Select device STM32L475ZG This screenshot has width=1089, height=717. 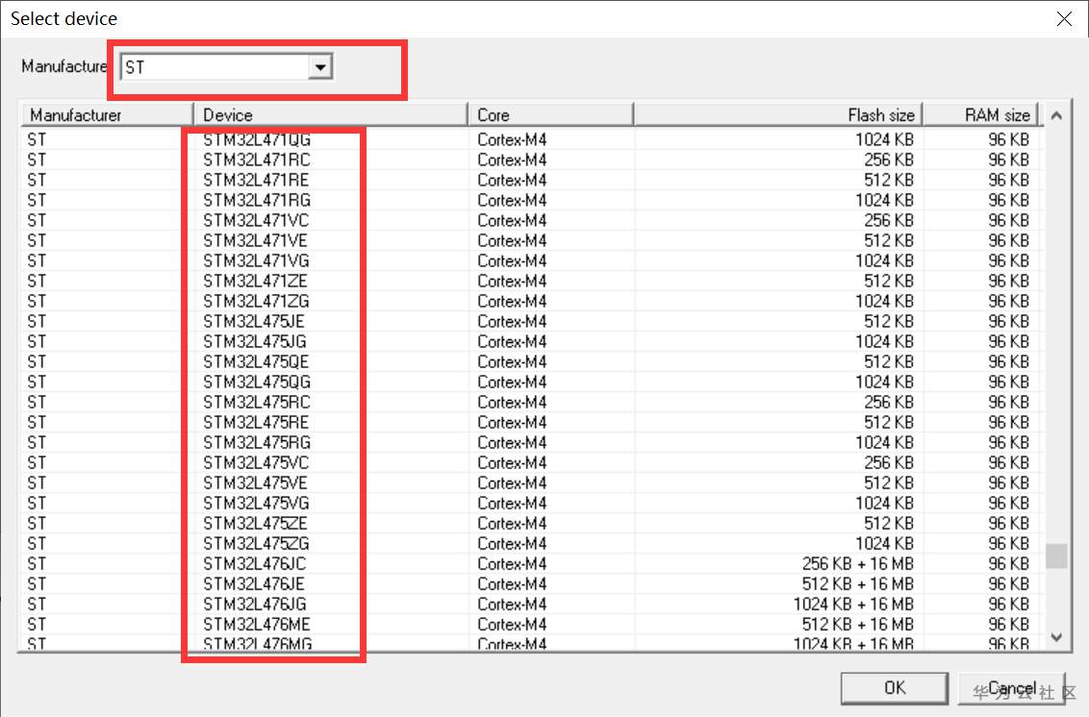(x=256, y=542)
